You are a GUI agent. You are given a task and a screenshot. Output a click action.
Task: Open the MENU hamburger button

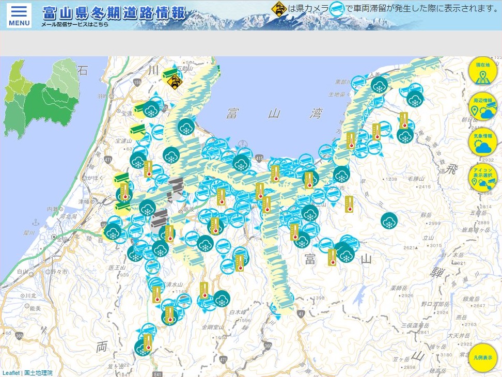tap(19, 15)
